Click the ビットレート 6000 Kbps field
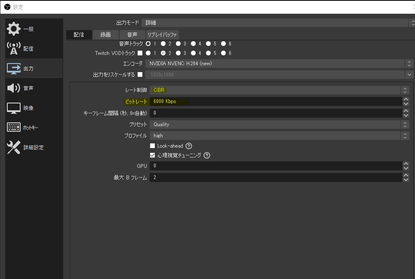 coord(275,102)
